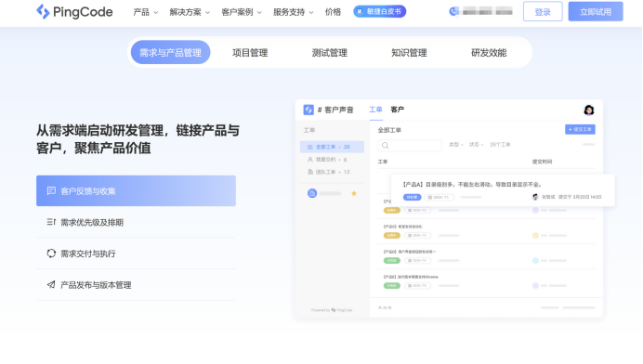643x364 pixels.
Task: Click the 提交时间 column header
Action: click(542, 162)
